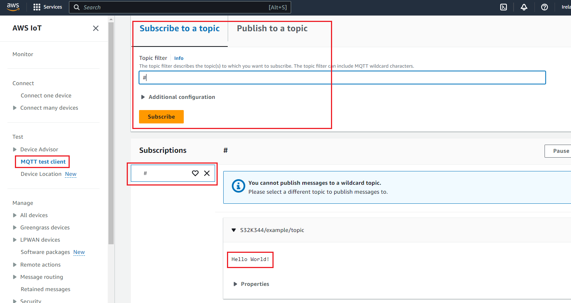Favorite the # subscription with heart icon
The image size is (571, 303).
pos(195,173)
